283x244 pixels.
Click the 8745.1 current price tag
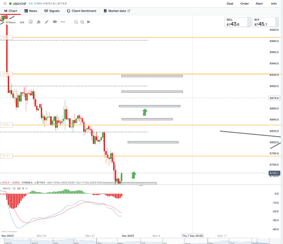point(274,173)
